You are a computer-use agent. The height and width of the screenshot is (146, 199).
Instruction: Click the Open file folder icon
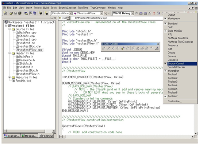pos(11,13)
